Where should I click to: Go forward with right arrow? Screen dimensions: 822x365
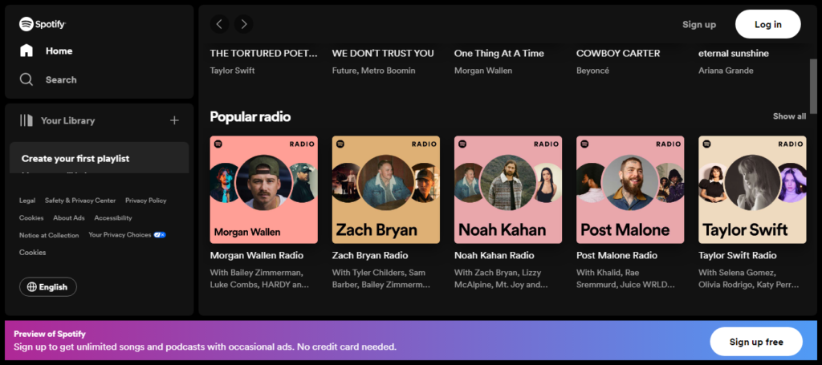243,24
